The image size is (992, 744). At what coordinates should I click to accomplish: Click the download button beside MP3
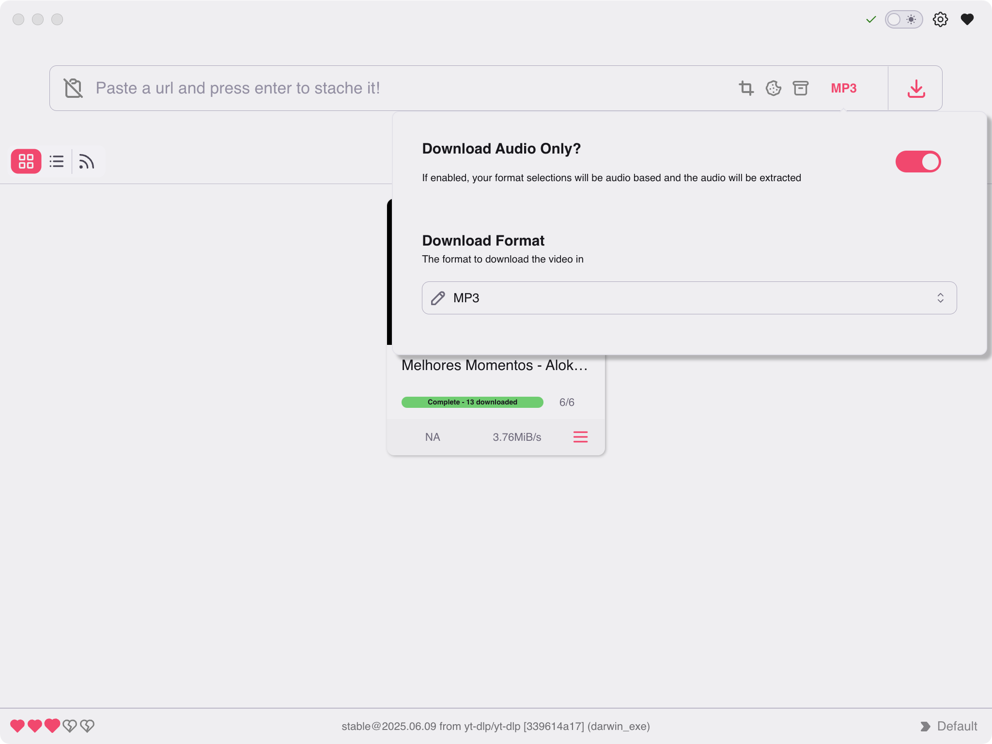coord(915,88)
